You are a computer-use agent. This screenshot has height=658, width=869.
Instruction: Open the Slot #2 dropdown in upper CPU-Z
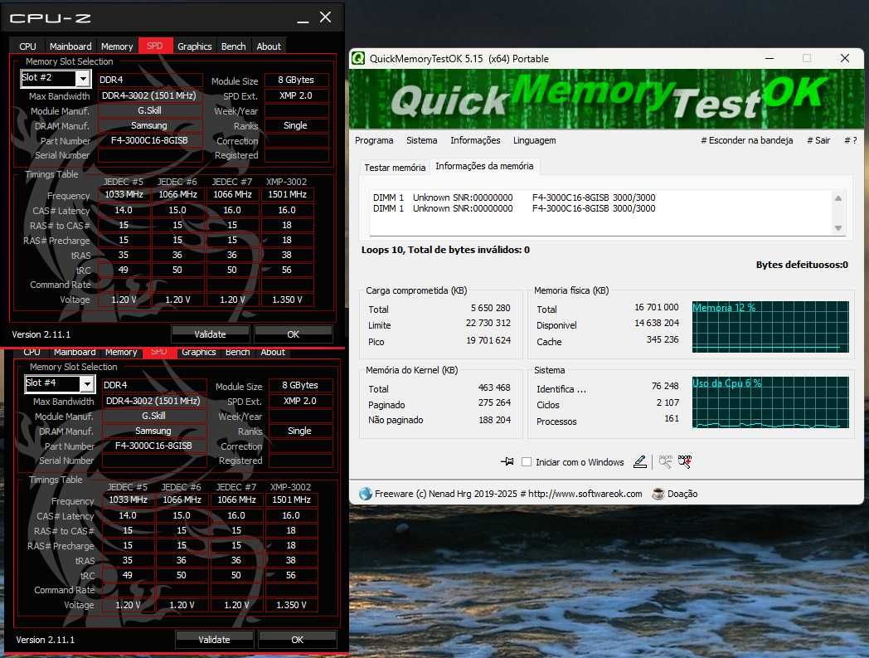[83, 79]
